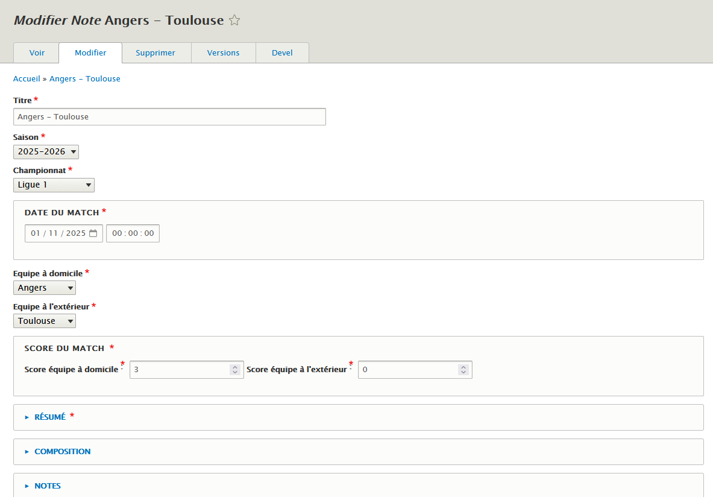Click the match time field
The height and width of the screenshot is (497, 713).
pos(133,233)
